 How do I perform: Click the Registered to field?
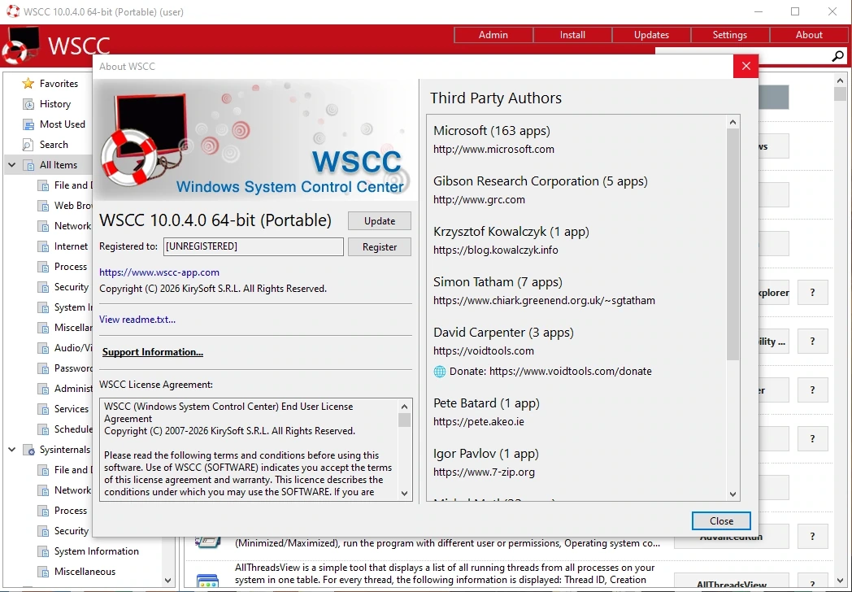[253, 247]
